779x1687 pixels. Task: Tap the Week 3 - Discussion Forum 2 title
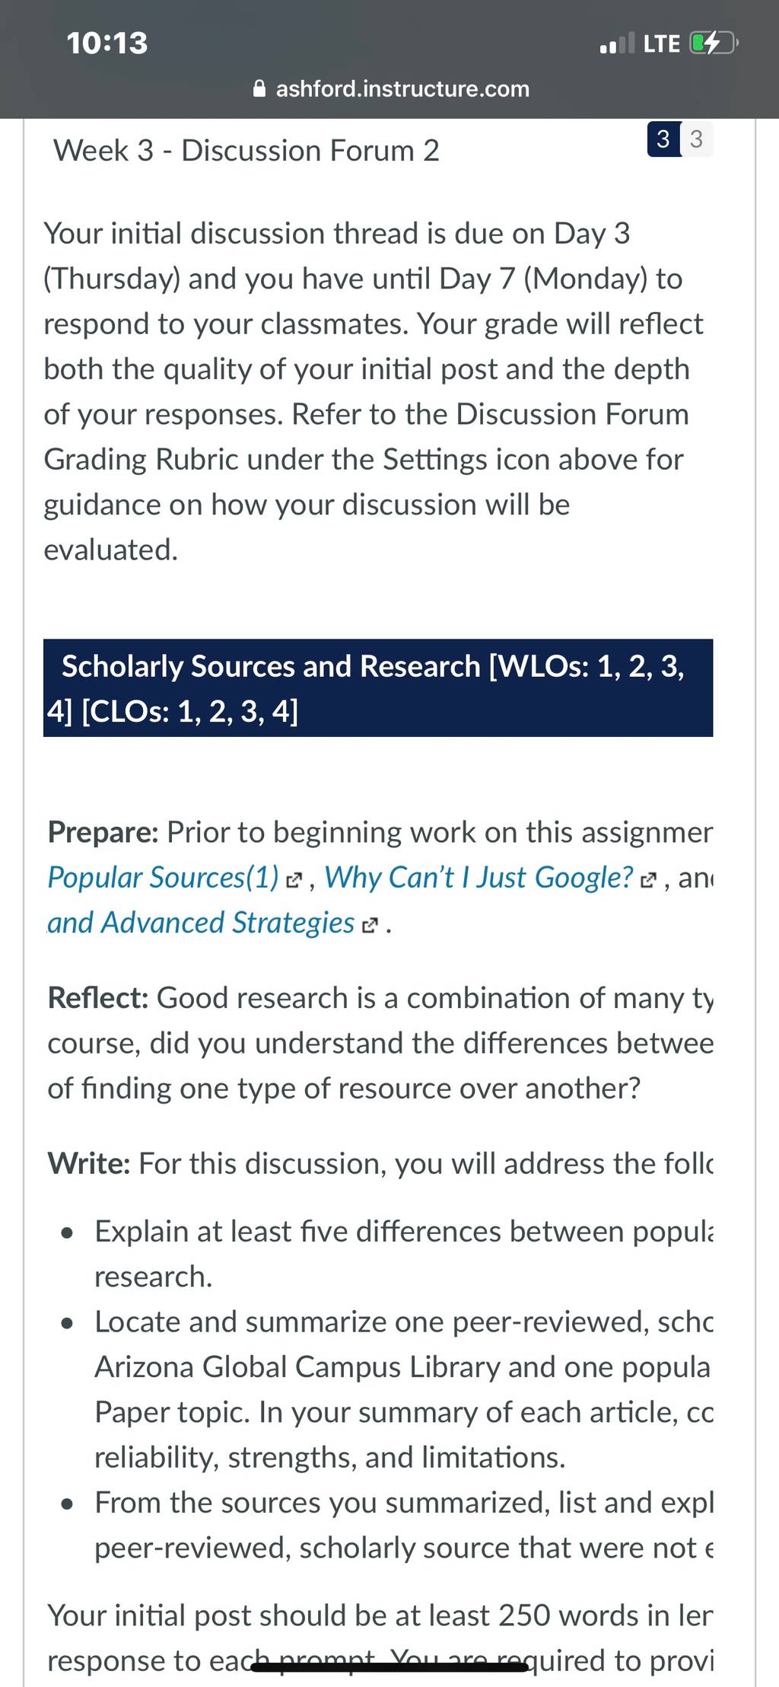point(246,151)
